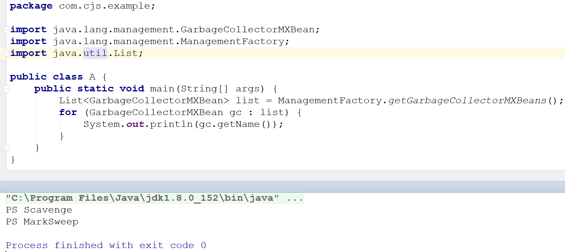This screenshot has height=252, width=565.
Task: Click the println method call
Action: tap(171, 124)
